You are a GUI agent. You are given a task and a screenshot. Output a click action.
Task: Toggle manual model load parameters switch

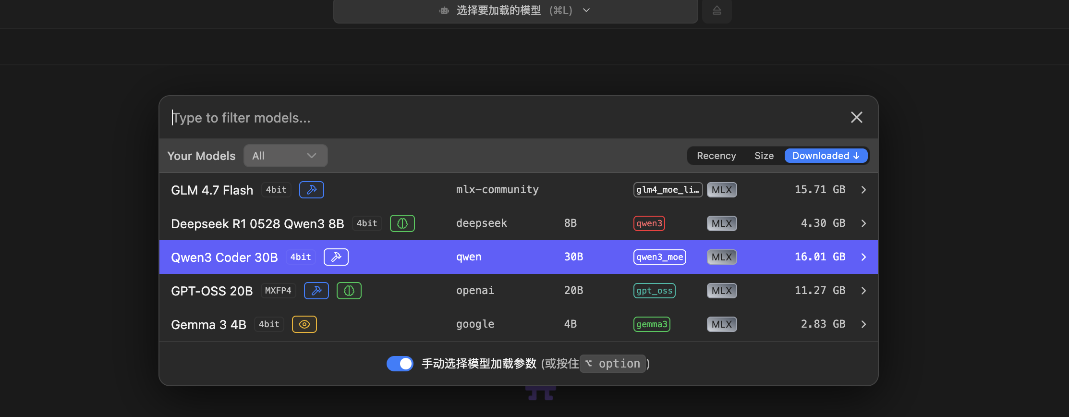(400, 364)
